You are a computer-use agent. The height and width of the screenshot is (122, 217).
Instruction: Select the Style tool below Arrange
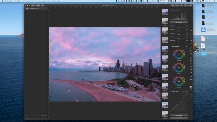[x=191, y=35]
